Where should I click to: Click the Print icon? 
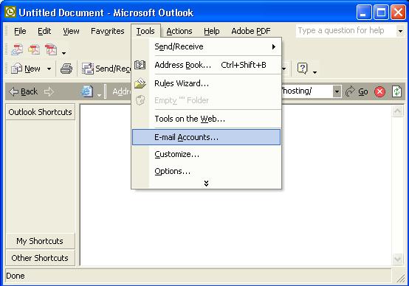(66, 69)
